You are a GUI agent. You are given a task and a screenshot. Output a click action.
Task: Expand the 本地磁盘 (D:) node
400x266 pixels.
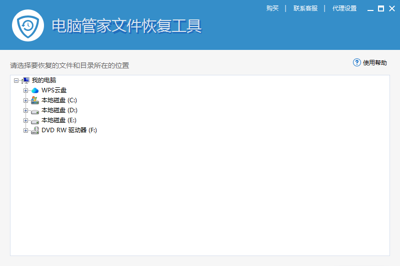25,110
